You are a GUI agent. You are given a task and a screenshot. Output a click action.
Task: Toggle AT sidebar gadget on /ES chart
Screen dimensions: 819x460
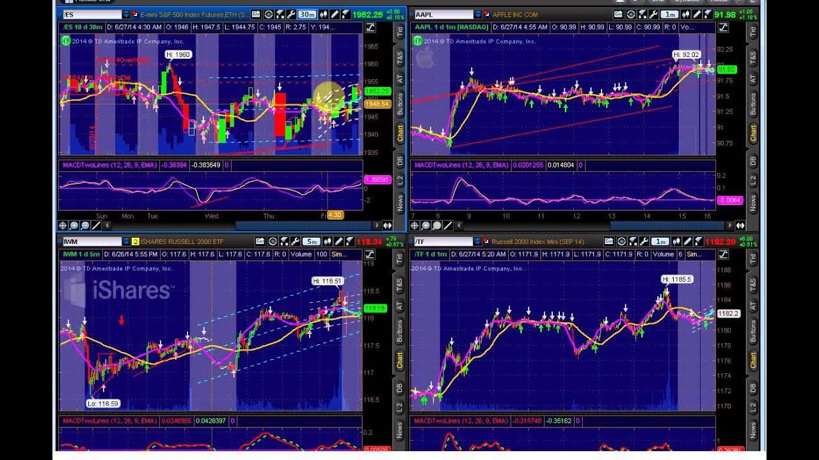coord(401,79)
